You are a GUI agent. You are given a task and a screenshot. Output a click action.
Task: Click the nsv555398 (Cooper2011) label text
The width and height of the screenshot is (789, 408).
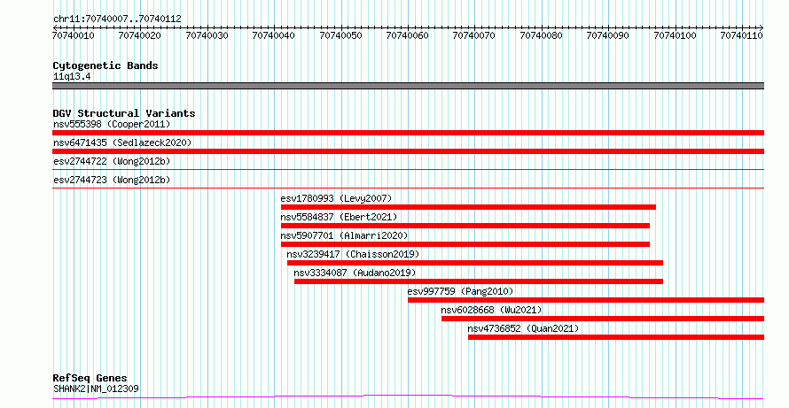(x=112, y=124)
